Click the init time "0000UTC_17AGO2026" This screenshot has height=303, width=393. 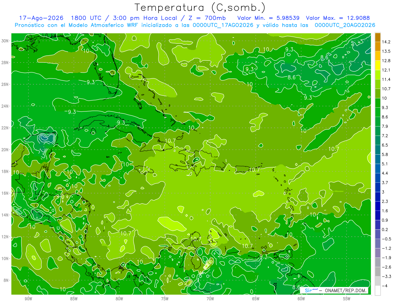[x=223, y=25]
